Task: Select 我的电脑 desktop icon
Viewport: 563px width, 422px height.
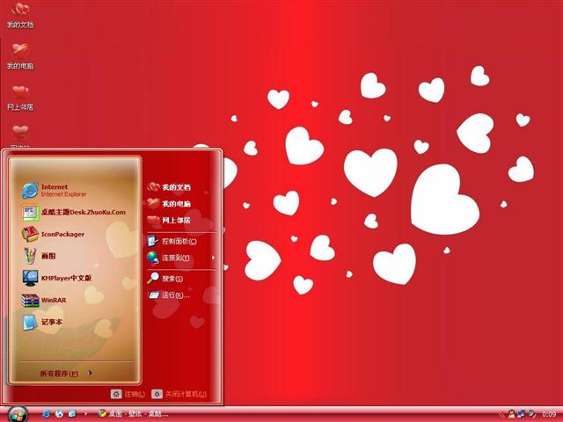Action: click(x=20, y=56)
